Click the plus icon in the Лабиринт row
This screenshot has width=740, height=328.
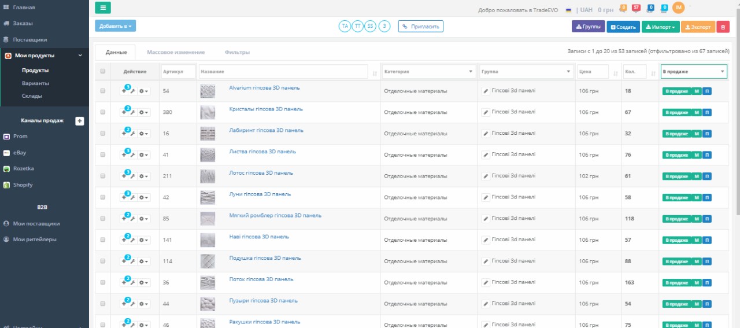(x=124, y=134)
